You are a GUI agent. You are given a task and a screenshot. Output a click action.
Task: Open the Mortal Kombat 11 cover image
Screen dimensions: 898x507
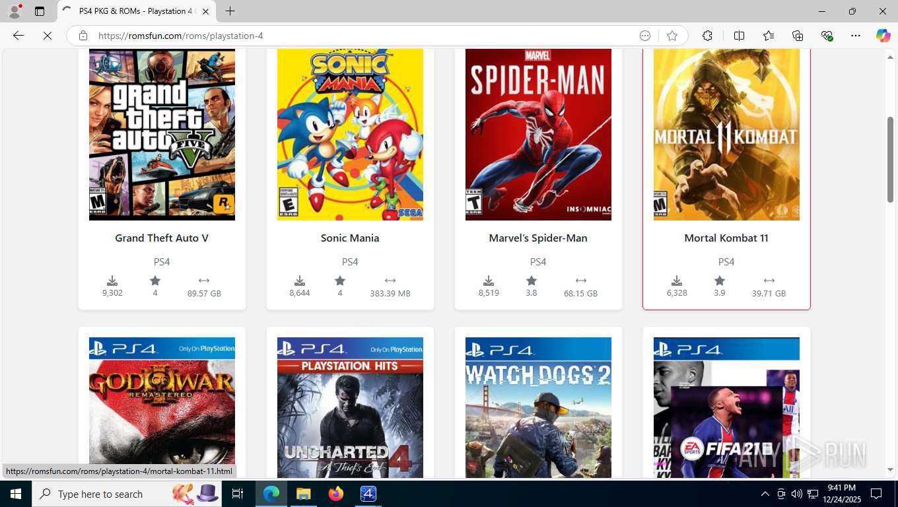coord(726,135)
